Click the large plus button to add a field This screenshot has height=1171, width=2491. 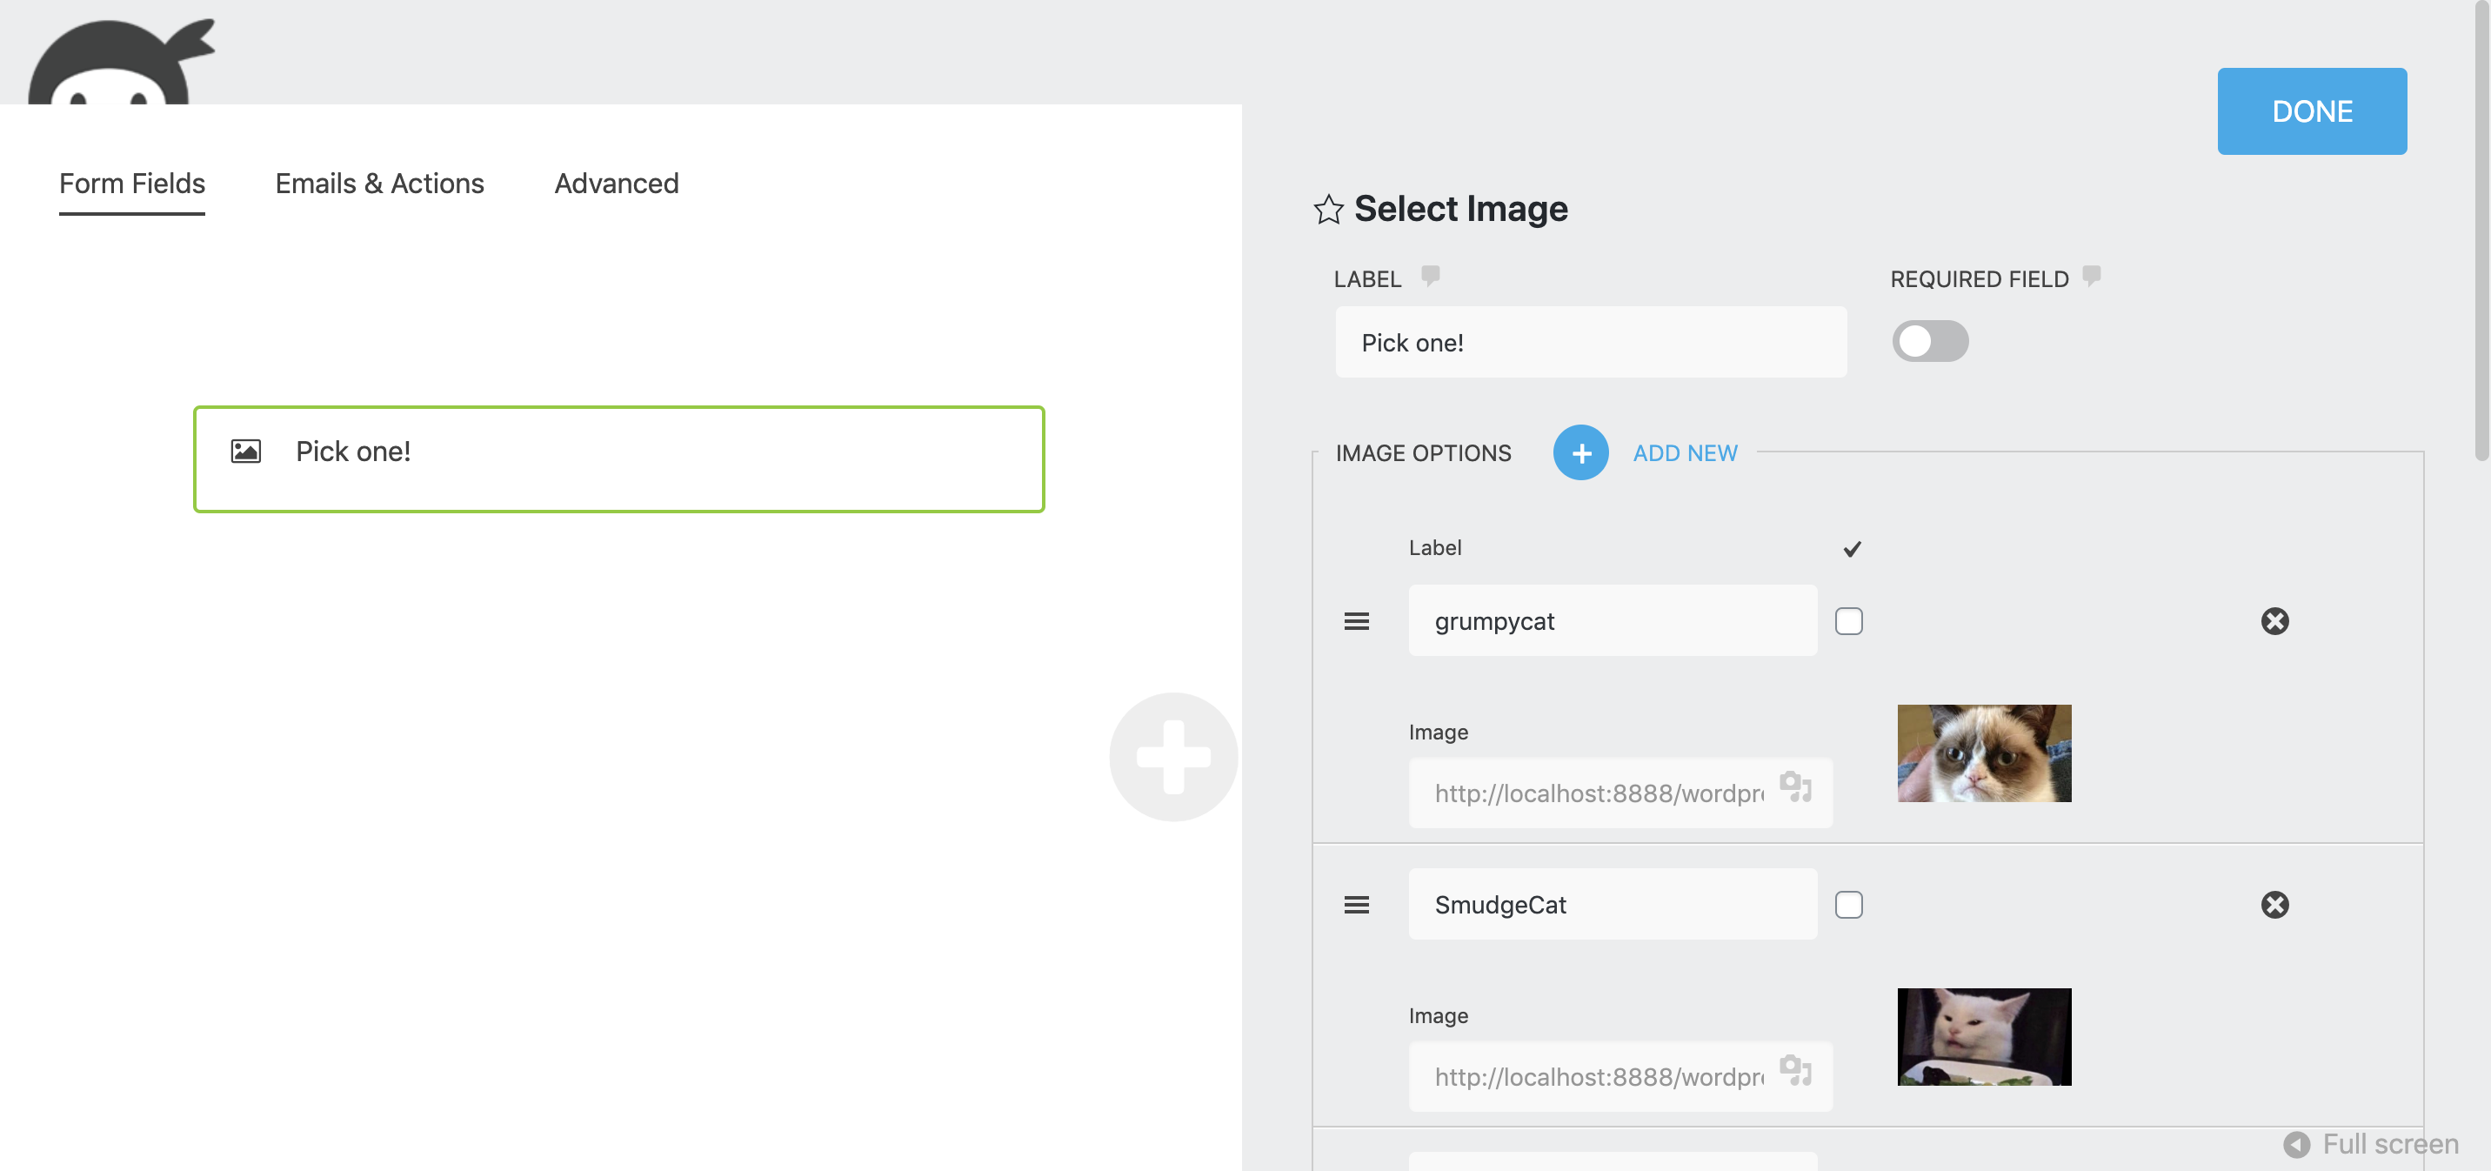pos(1173,758)
